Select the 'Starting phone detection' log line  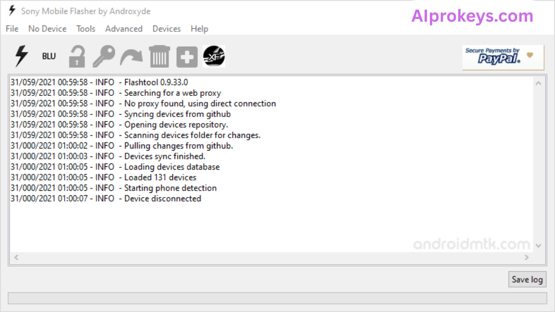[114, 188]
